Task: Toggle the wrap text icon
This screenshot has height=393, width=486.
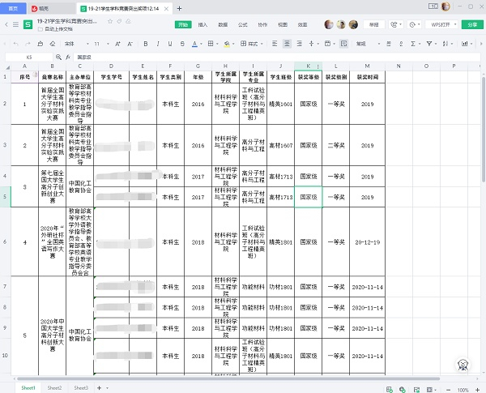Action: coord(343,44)
